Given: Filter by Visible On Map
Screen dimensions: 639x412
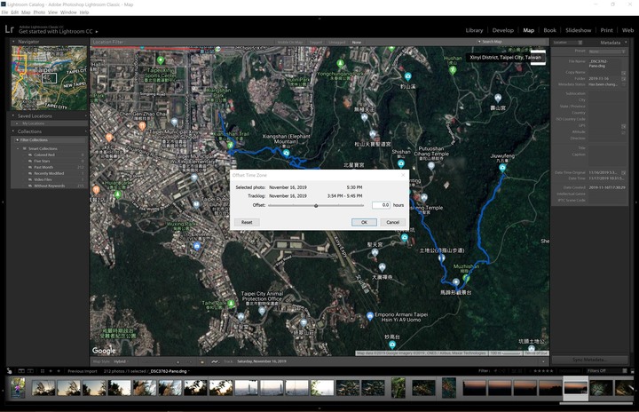Looking at the screenshot, I should point(289,42).
